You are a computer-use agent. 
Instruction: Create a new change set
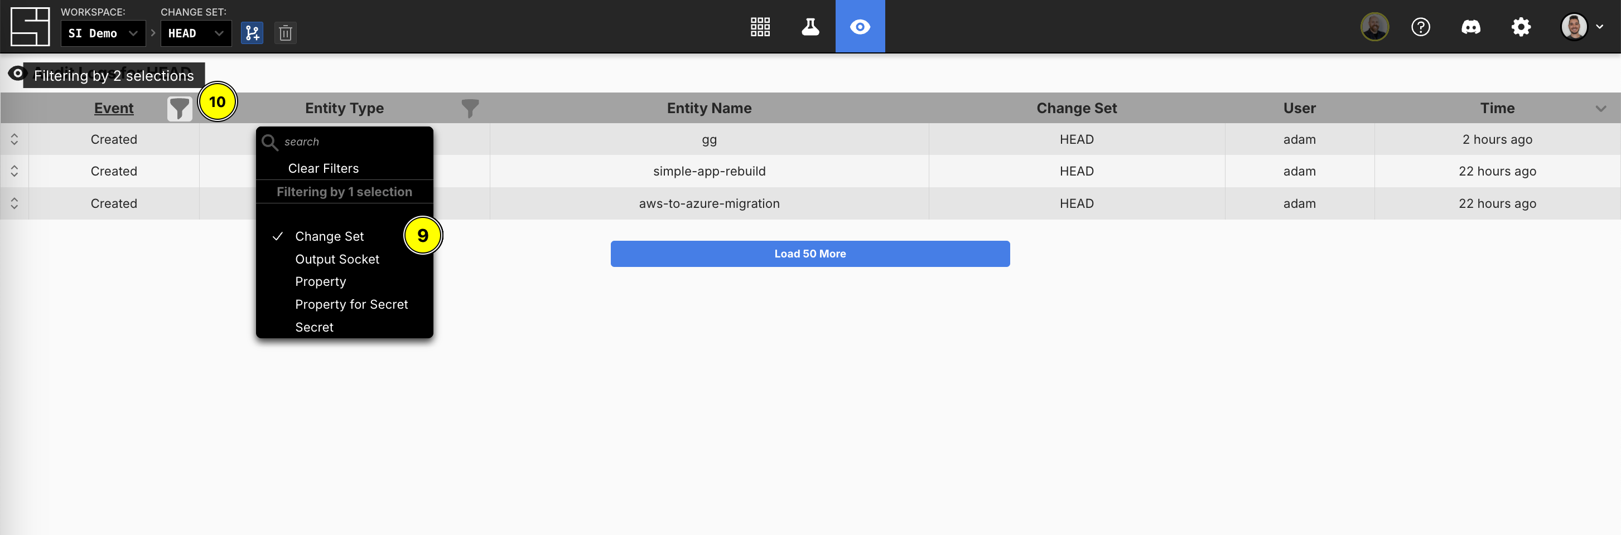point(252,33)
